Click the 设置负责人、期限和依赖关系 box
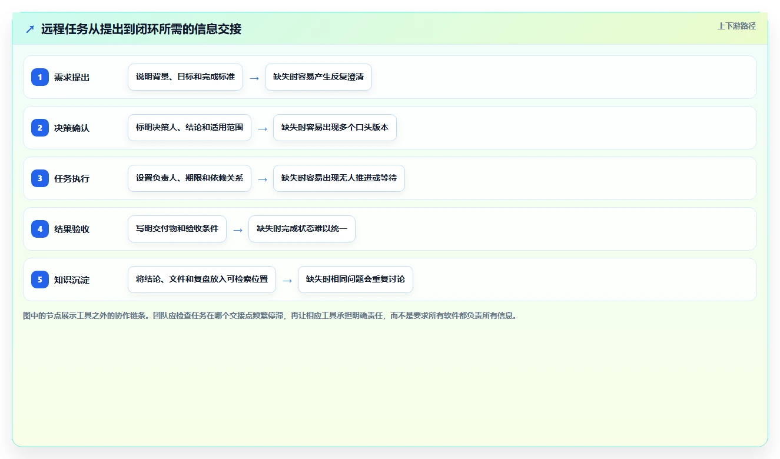Viewport: 780px width, 459px height. 190,178
